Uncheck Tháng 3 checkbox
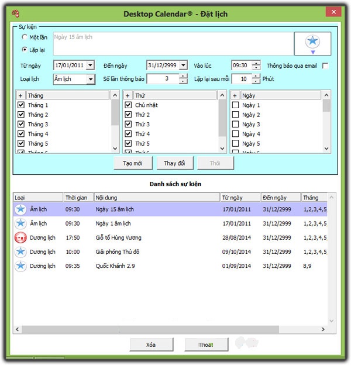 (x=21, y=124)
